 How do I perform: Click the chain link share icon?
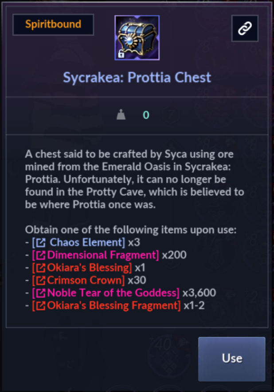point(245,28)
